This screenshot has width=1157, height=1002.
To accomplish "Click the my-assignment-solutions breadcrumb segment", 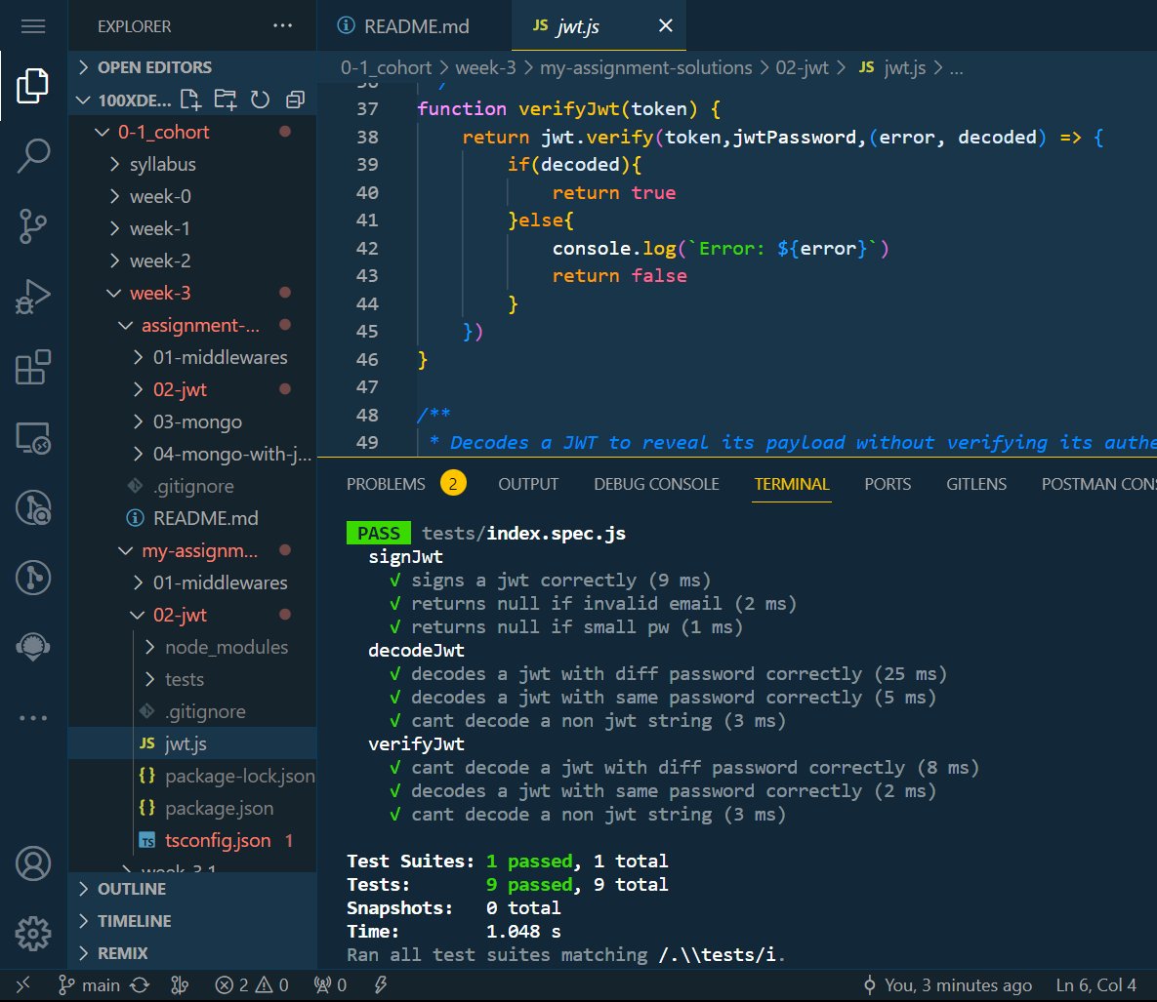I will (645, 68).
